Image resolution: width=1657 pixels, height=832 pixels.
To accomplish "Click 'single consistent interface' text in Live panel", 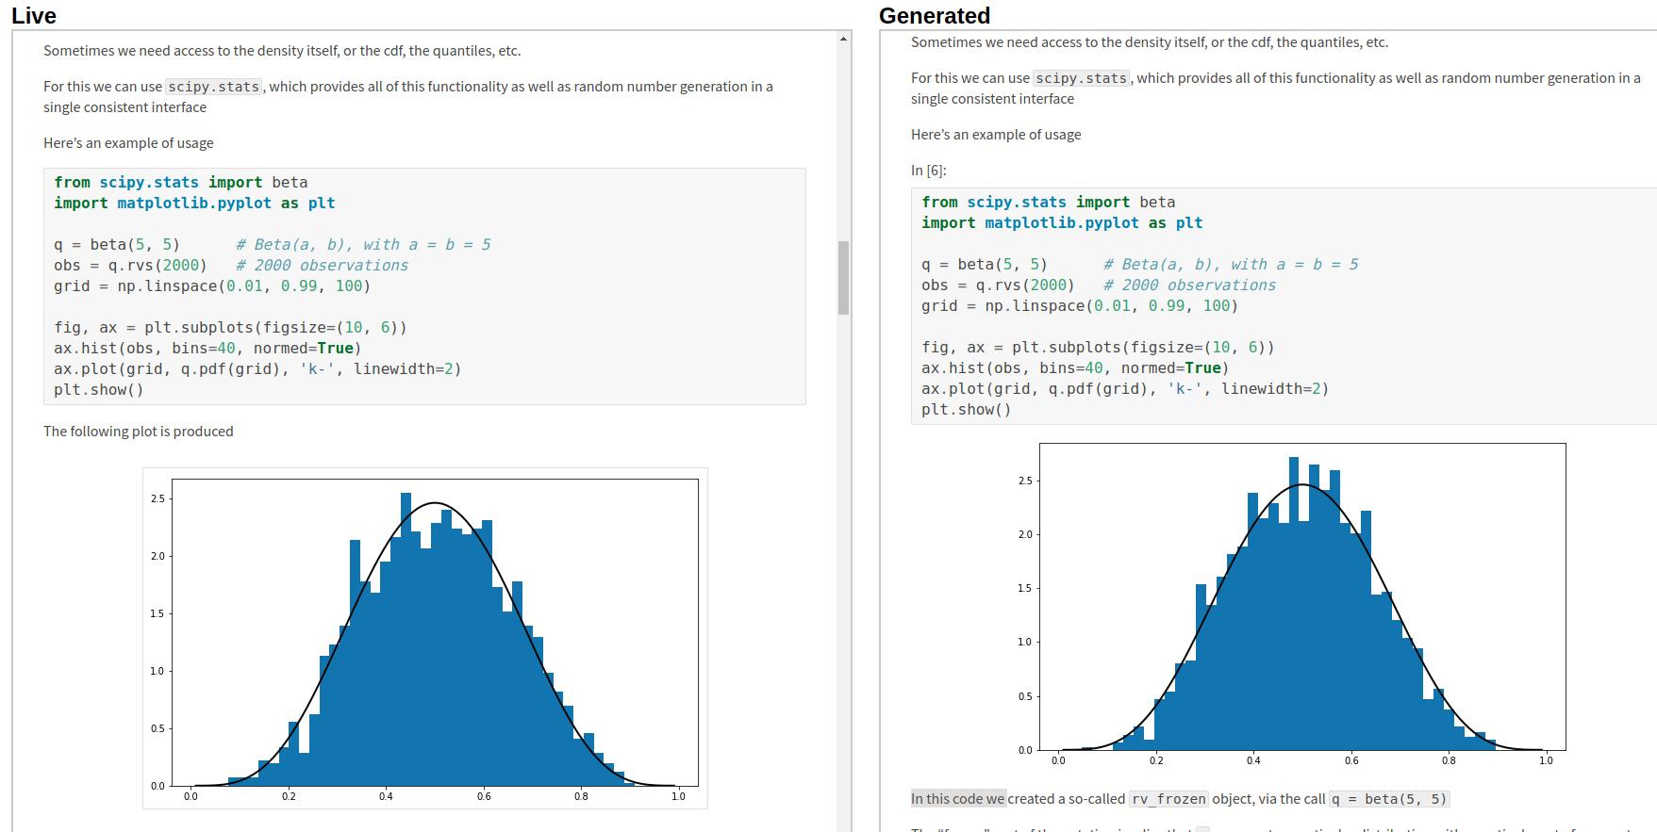I will click(124, 107).
